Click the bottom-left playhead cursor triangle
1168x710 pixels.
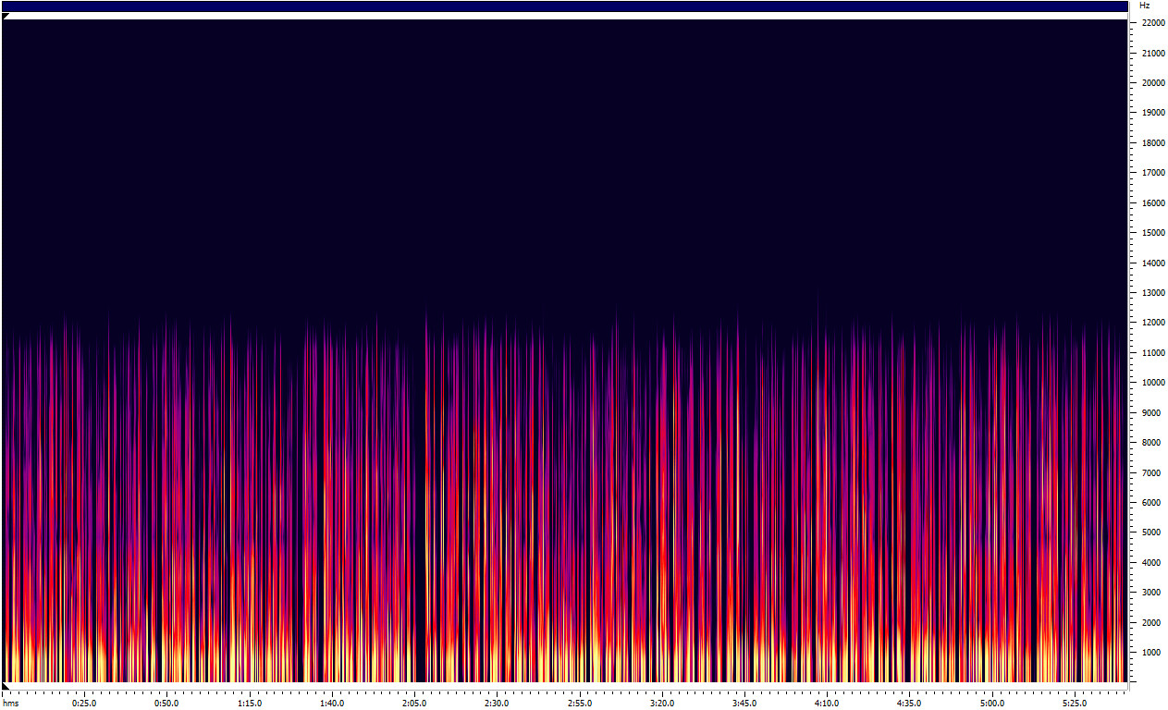6,686
